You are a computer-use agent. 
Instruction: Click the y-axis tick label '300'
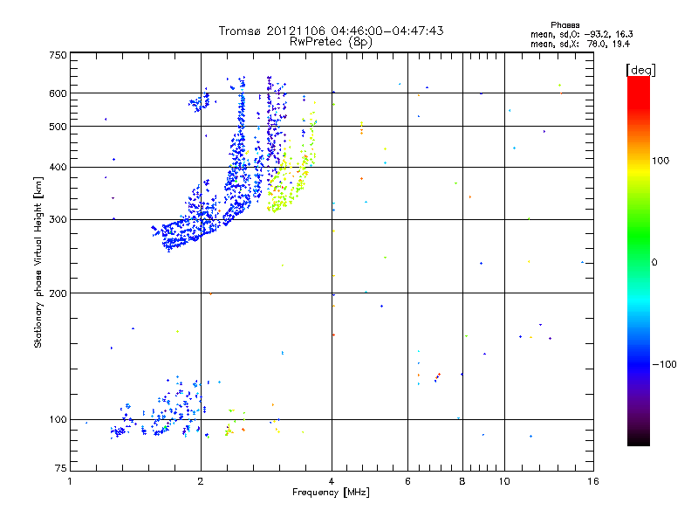coord(58,220)
